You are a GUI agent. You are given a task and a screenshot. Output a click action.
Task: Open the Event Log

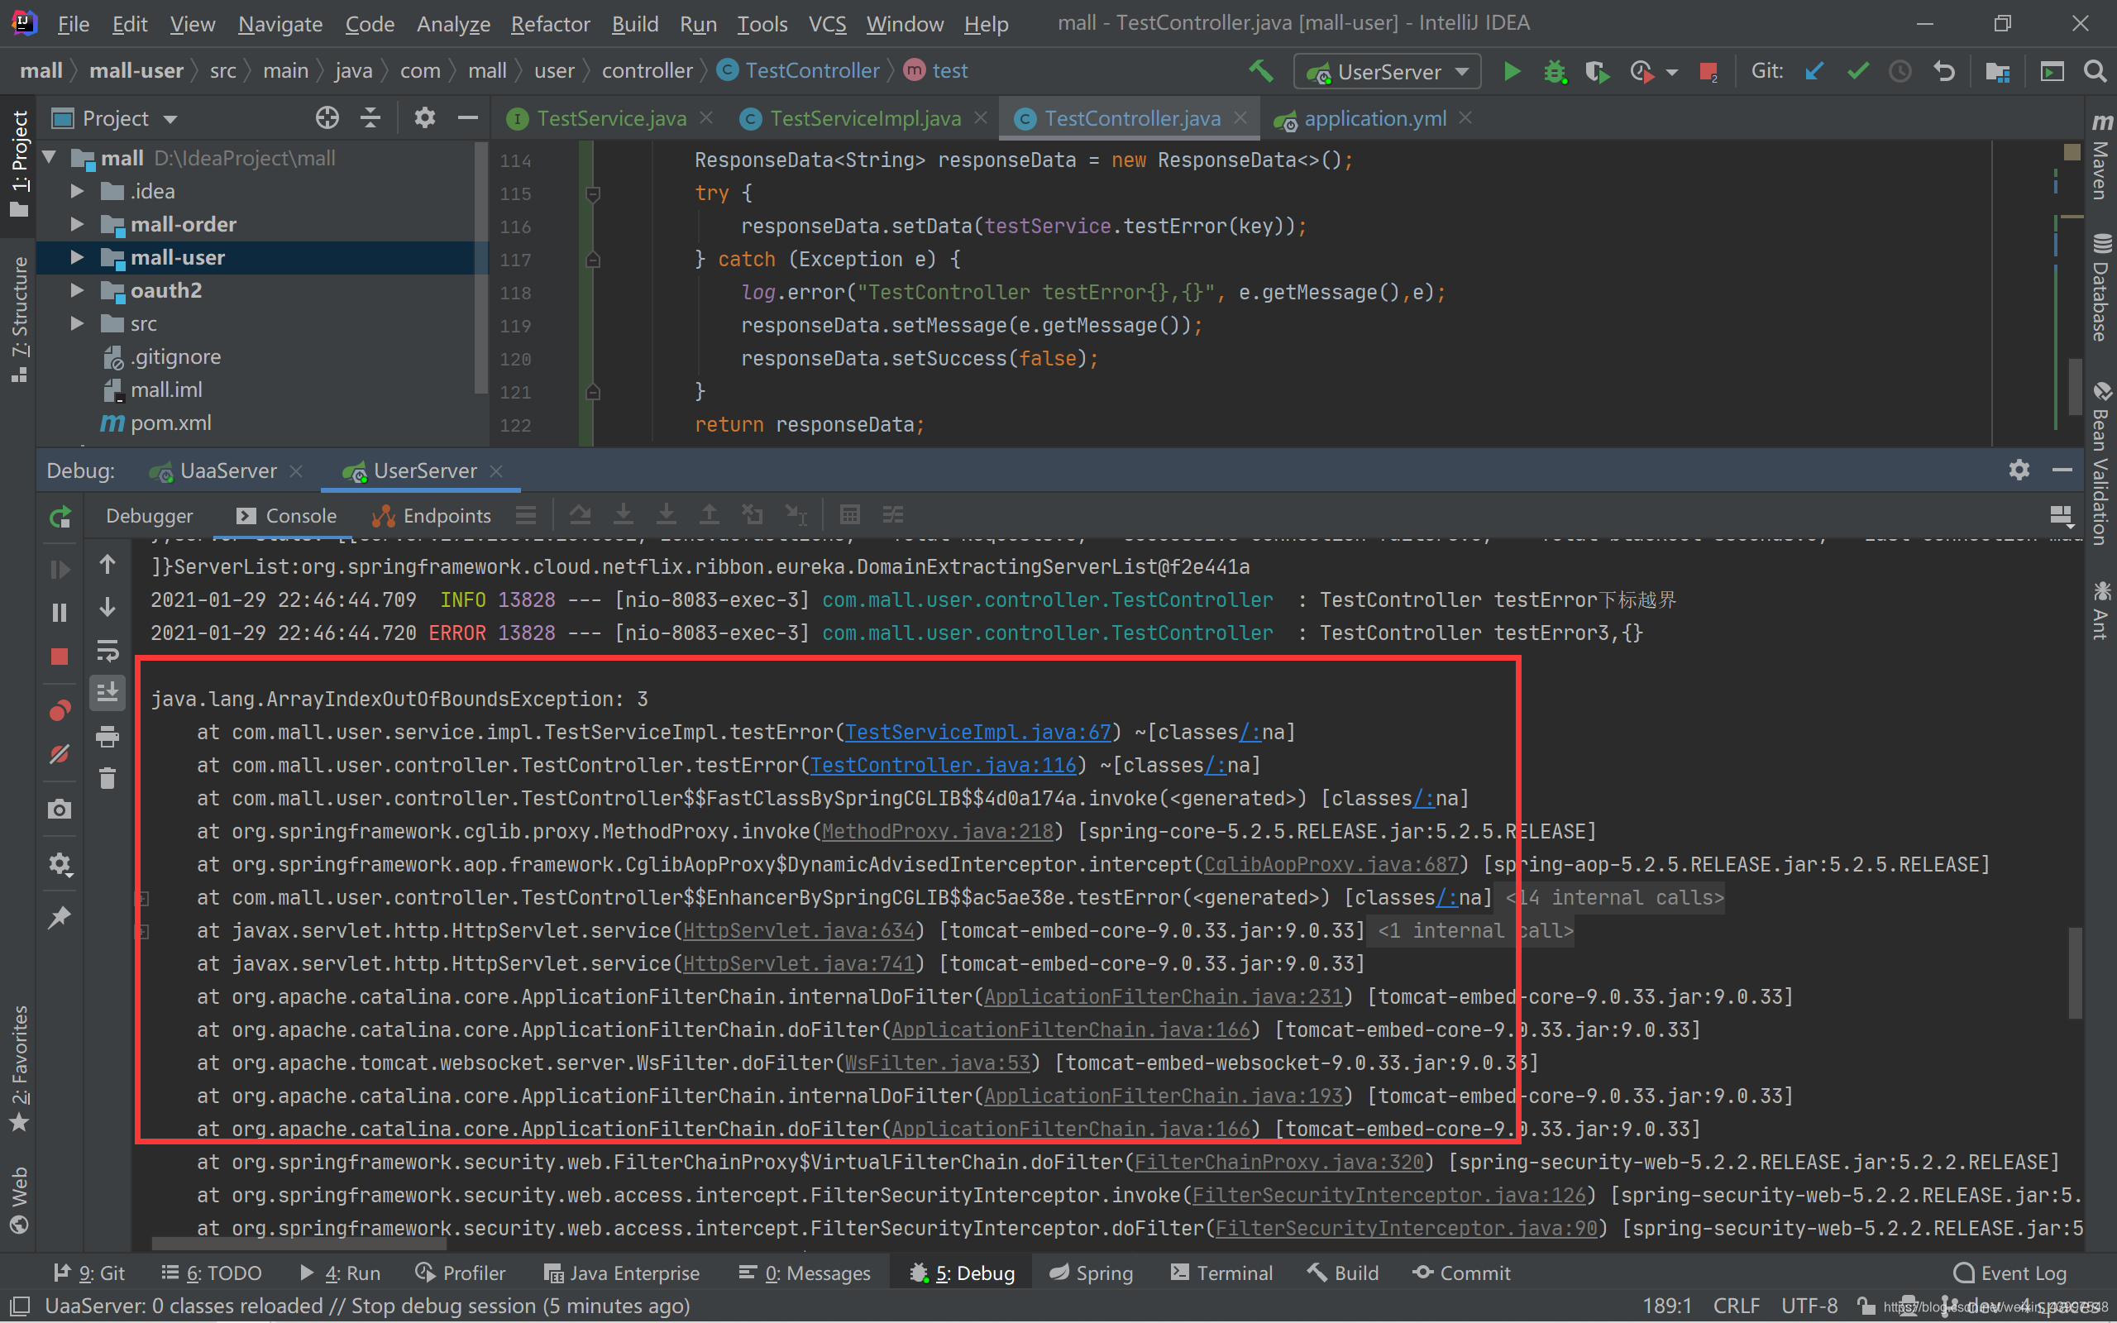[x=2009, y=1273]
